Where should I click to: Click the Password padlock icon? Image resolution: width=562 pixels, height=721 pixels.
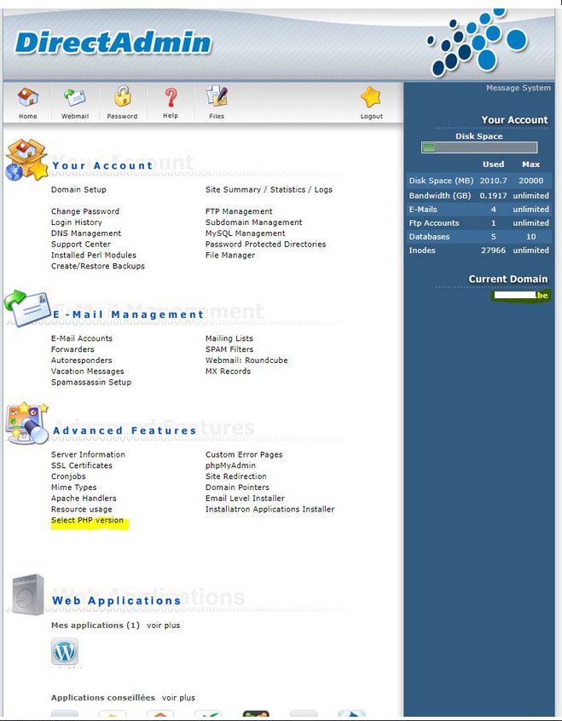click(x=123, y=96)
